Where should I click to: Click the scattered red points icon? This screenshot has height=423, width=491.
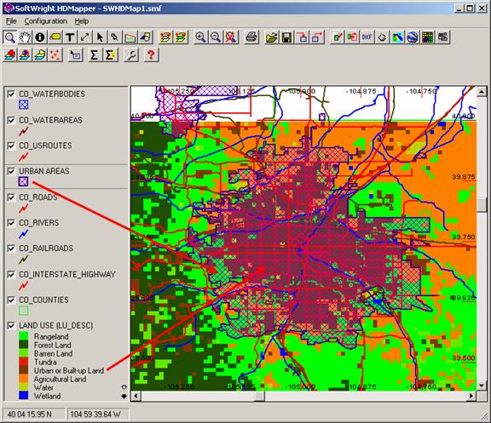[55, 55]
